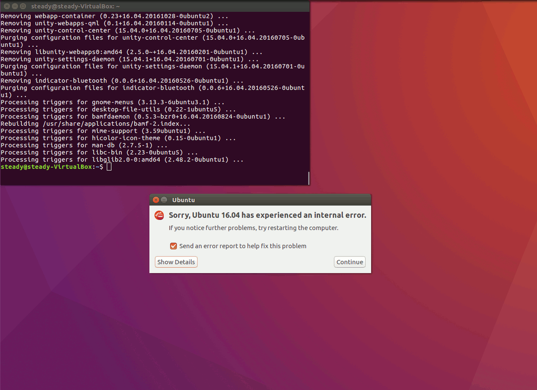
Task: Click the terminal title steady@steady-VirtualBox: ~
Action: click(75, 6)
